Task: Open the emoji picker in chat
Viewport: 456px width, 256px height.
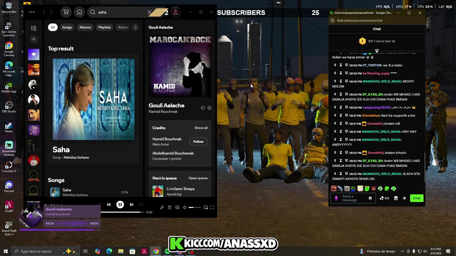Action: (x=370, y=198)
